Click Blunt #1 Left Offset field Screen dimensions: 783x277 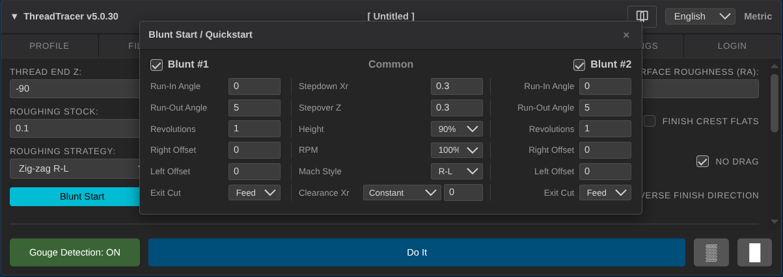coord(254,172)
